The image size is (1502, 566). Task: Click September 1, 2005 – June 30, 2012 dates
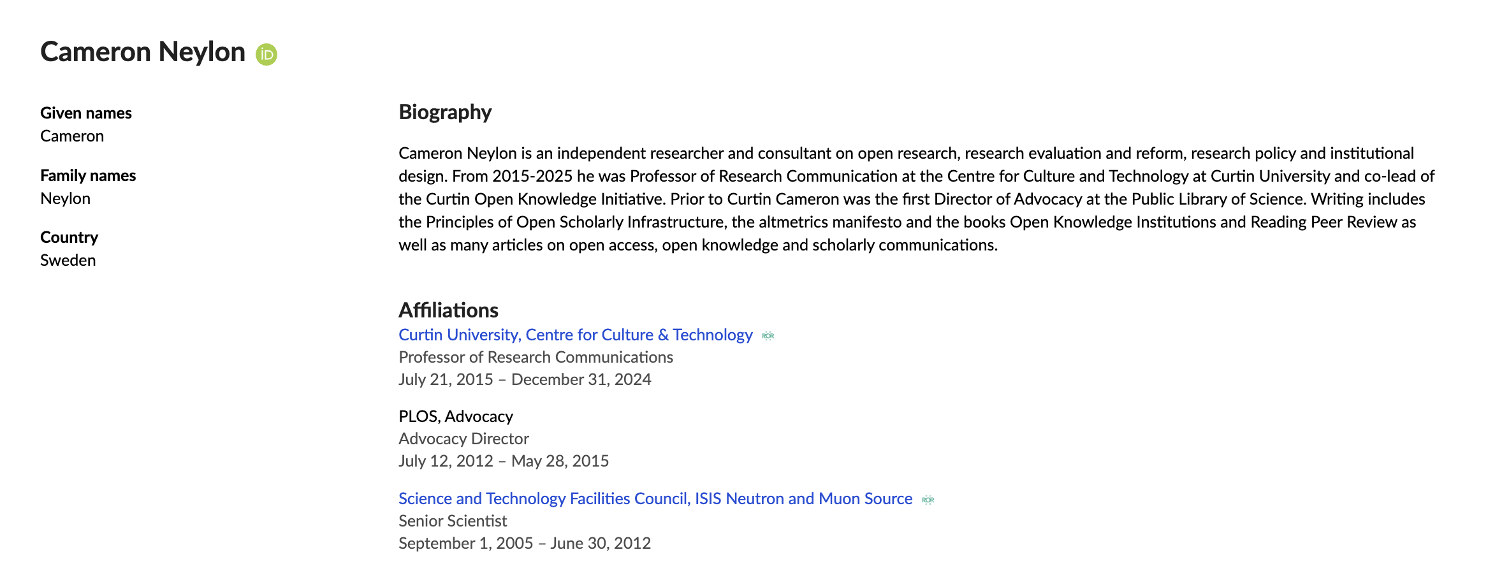pos(525,543)
